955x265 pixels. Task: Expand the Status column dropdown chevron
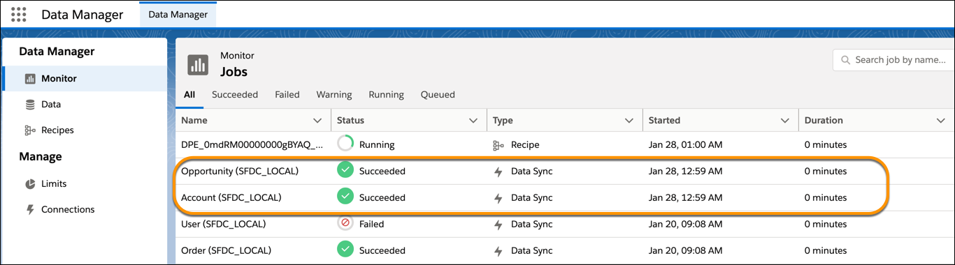473,121
